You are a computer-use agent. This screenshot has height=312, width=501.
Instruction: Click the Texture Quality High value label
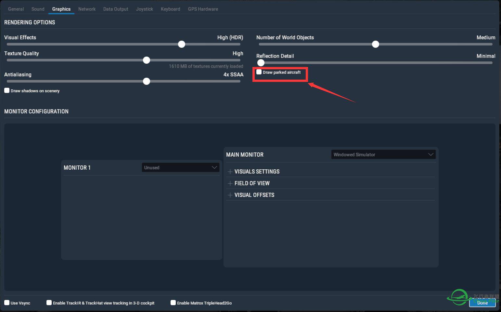[238, 53]
